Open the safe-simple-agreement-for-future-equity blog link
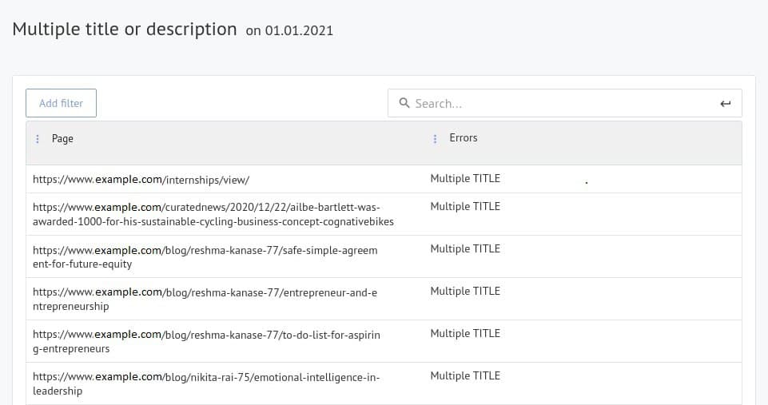Image resolution: width=768 pixels, height=405 pixels. click(x=205, y=256)
